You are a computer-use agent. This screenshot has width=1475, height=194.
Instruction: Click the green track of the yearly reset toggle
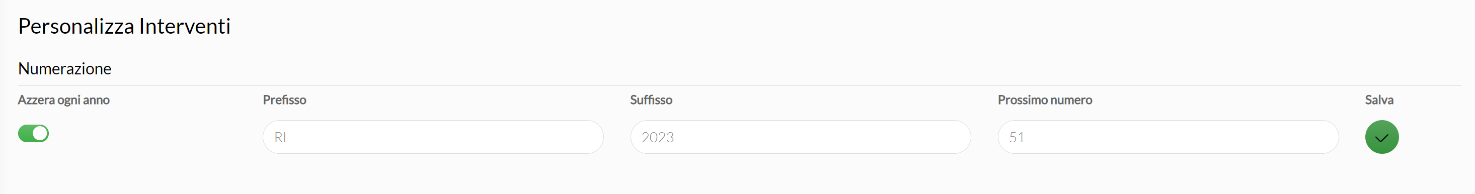pos(25,133)
